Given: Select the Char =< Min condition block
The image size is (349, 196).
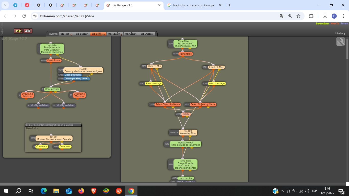Looking at the screenshot, I should click(x=154, y=66).
